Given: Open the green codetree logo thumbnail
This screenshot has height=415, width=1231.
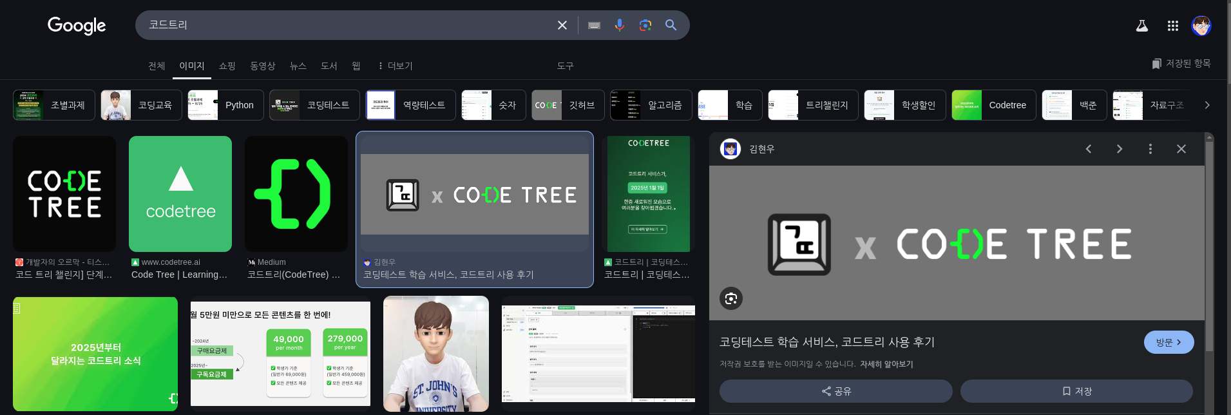Looking at the screenshot, I should [180, 194].
